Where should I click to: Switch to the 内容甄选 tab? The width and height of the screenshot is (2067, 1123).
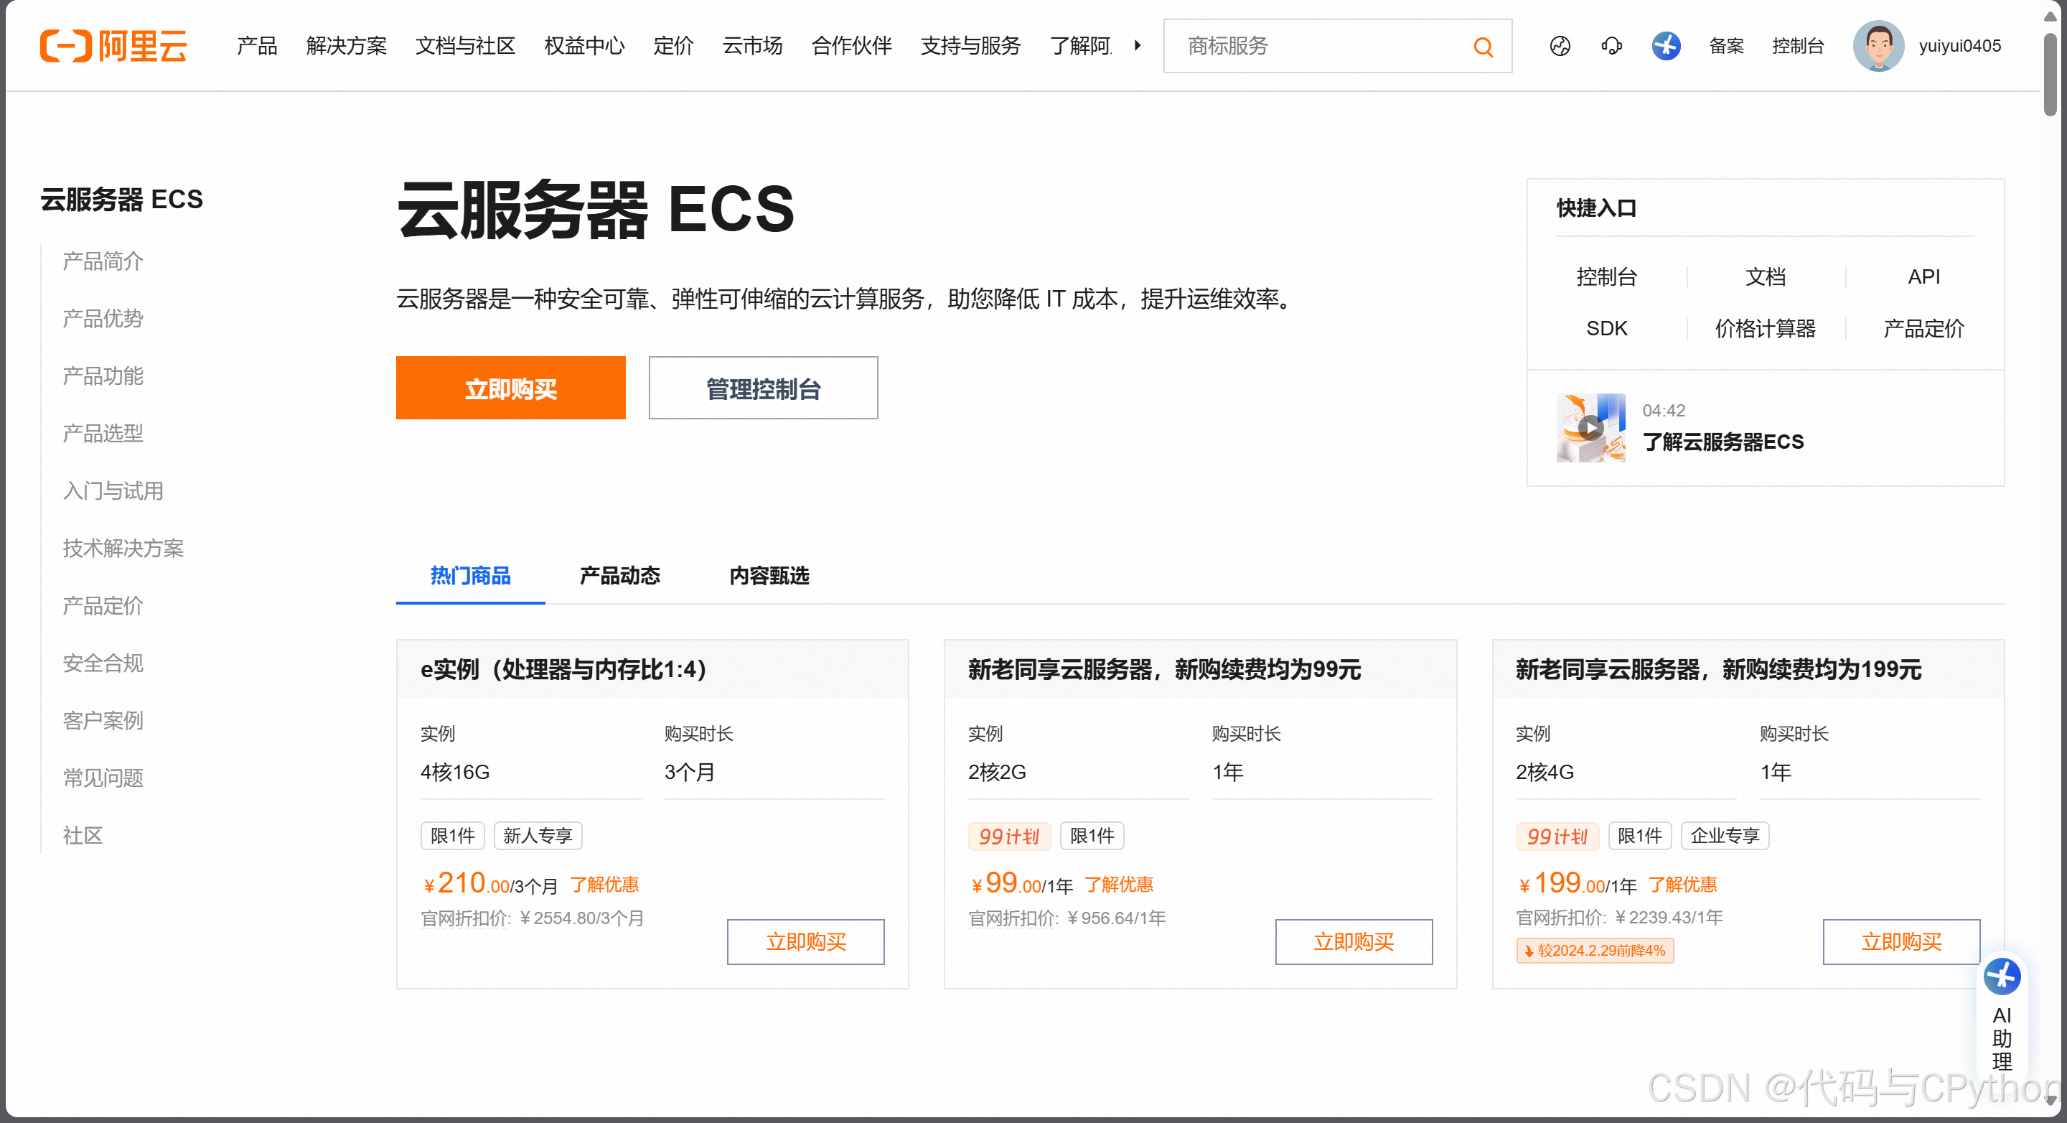(x=769, y=576)
